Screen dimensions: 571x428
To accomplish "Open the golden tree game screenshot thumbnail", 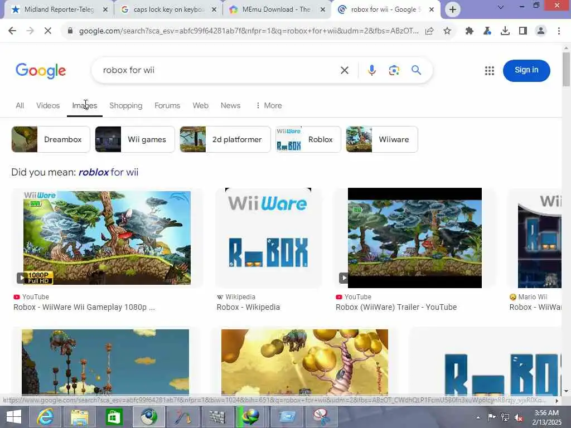I will [305, 362].
